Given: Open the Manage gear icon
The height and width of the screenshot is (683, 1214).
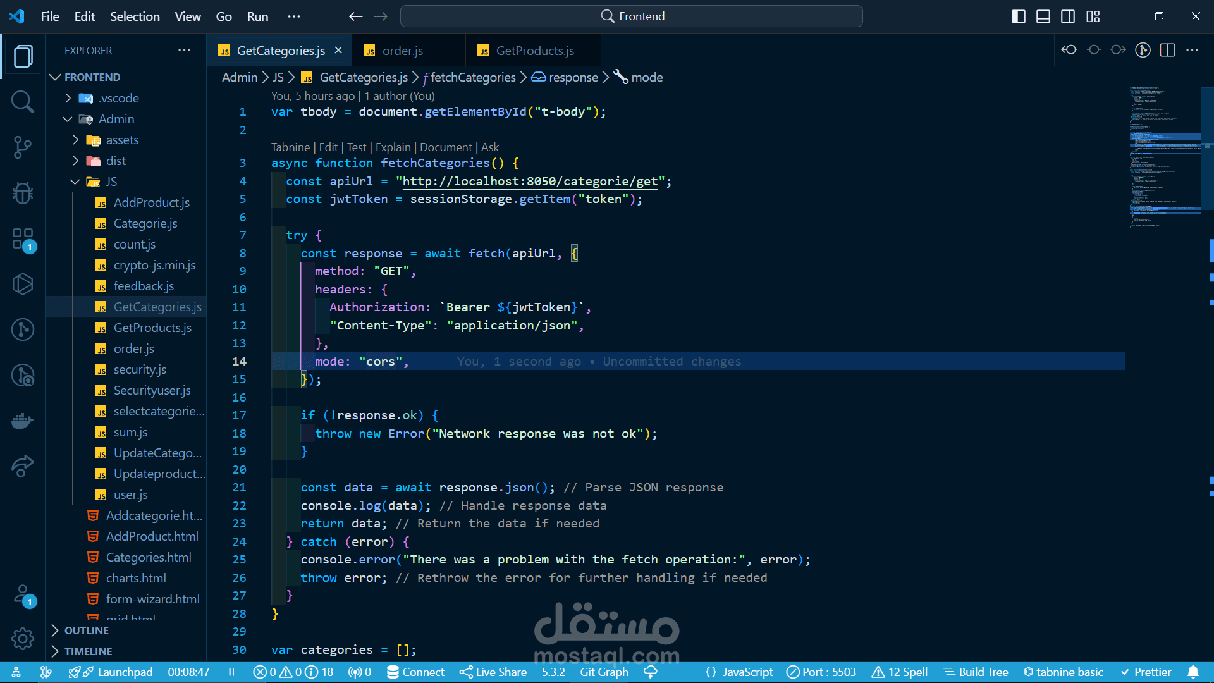Looking at the screenshot, I should click(23, 639).
